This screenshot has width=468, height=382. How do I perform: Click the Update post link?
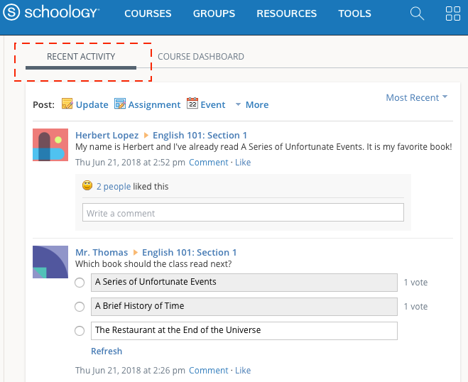92,105
